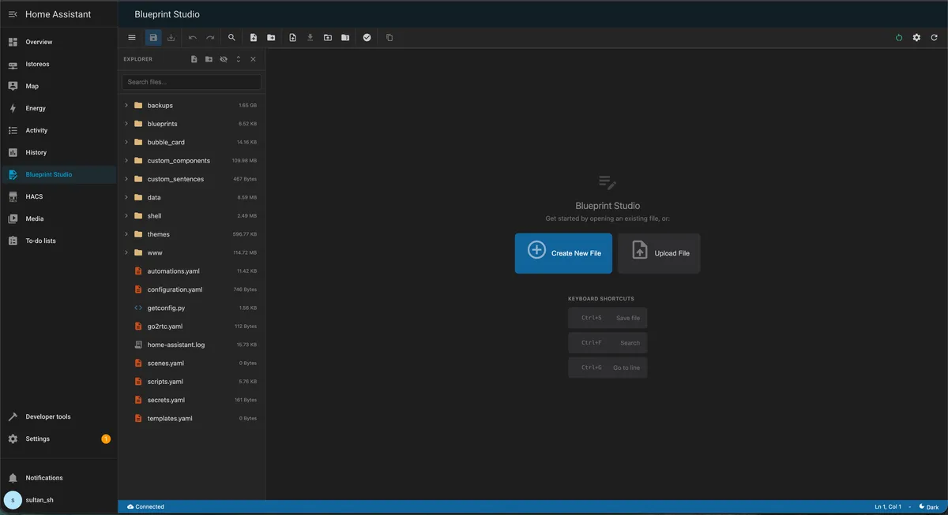Open Settings in the sidebar
This screenshot has width=948, height=515.
coord(58,438)
